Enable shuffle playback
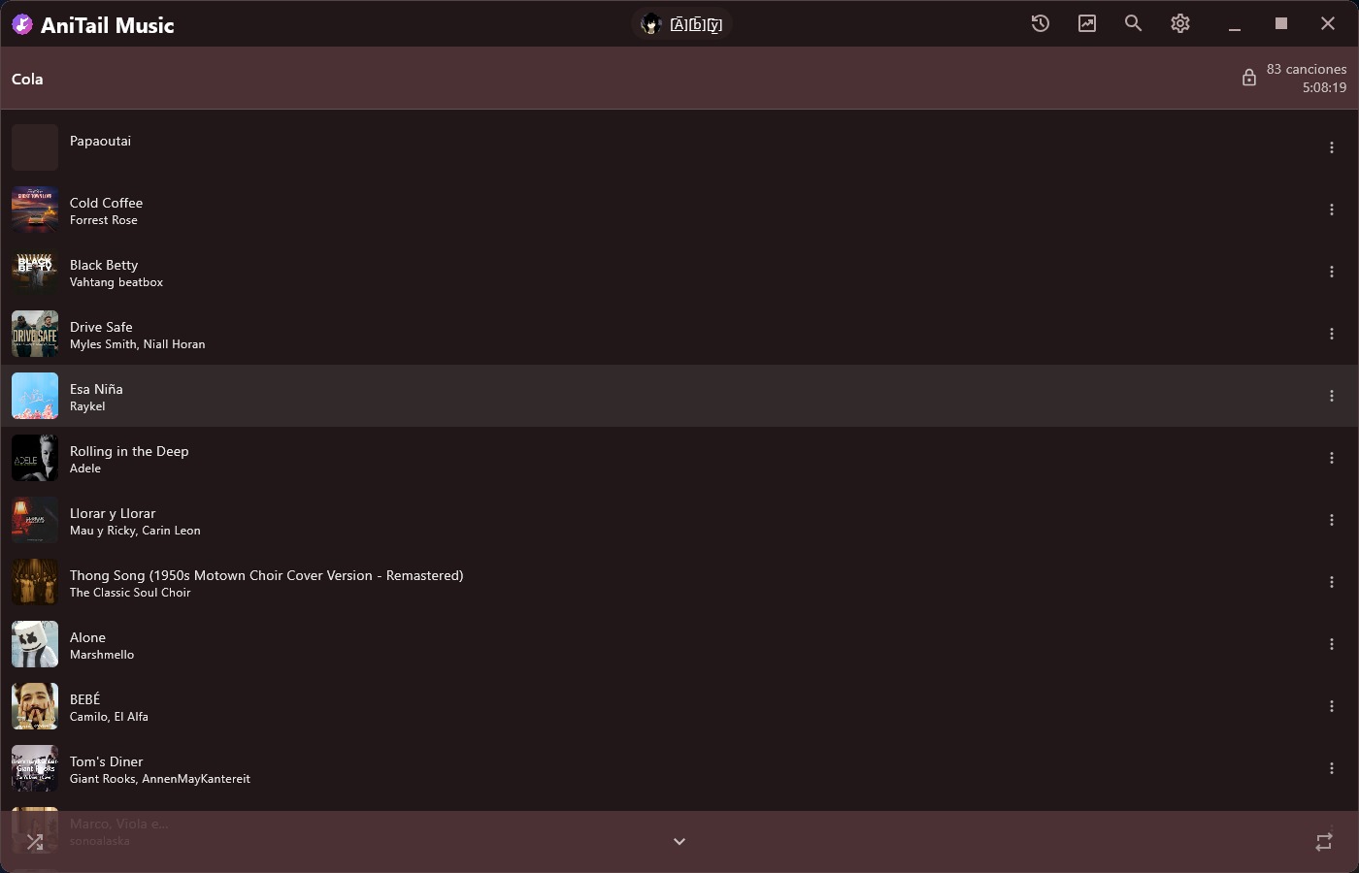 (35, 842)
